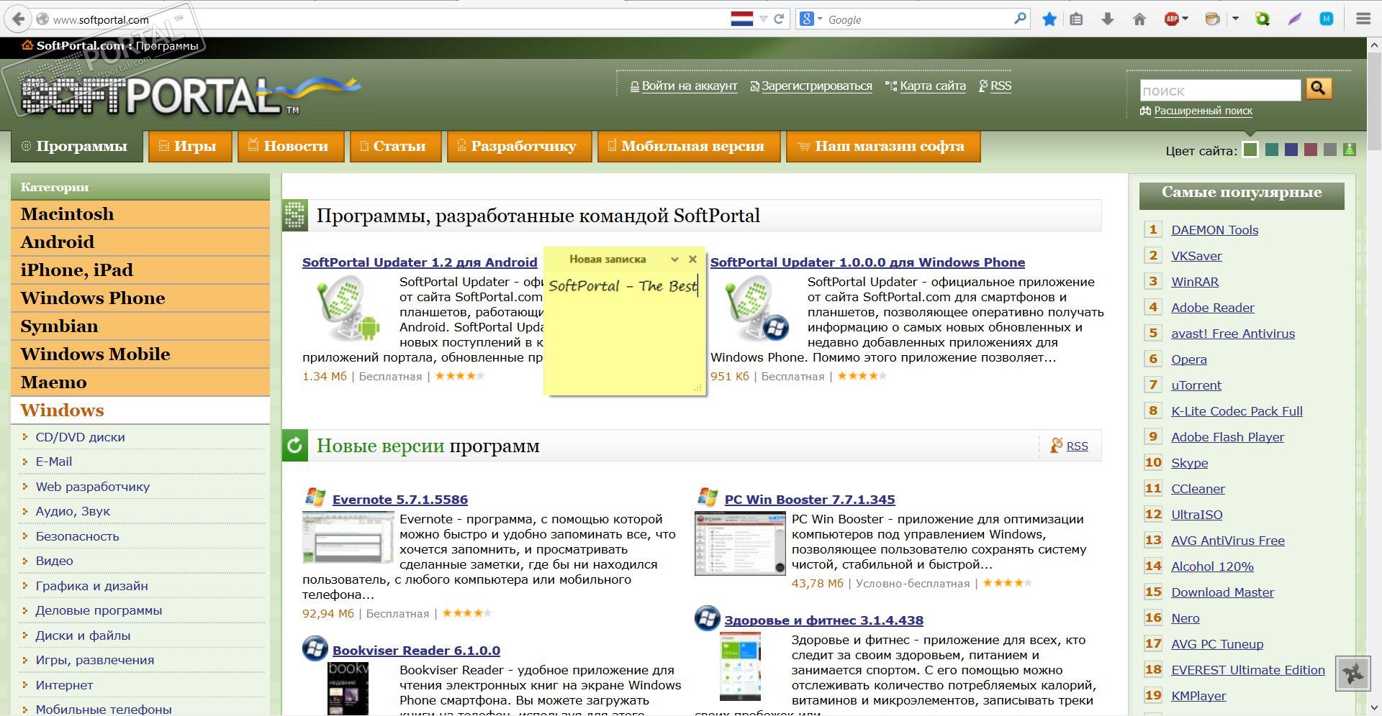The width and height of the screenshot is (1382, 716).
Task: Select the gray site color swatch
Action: (x=1330, y=150)
